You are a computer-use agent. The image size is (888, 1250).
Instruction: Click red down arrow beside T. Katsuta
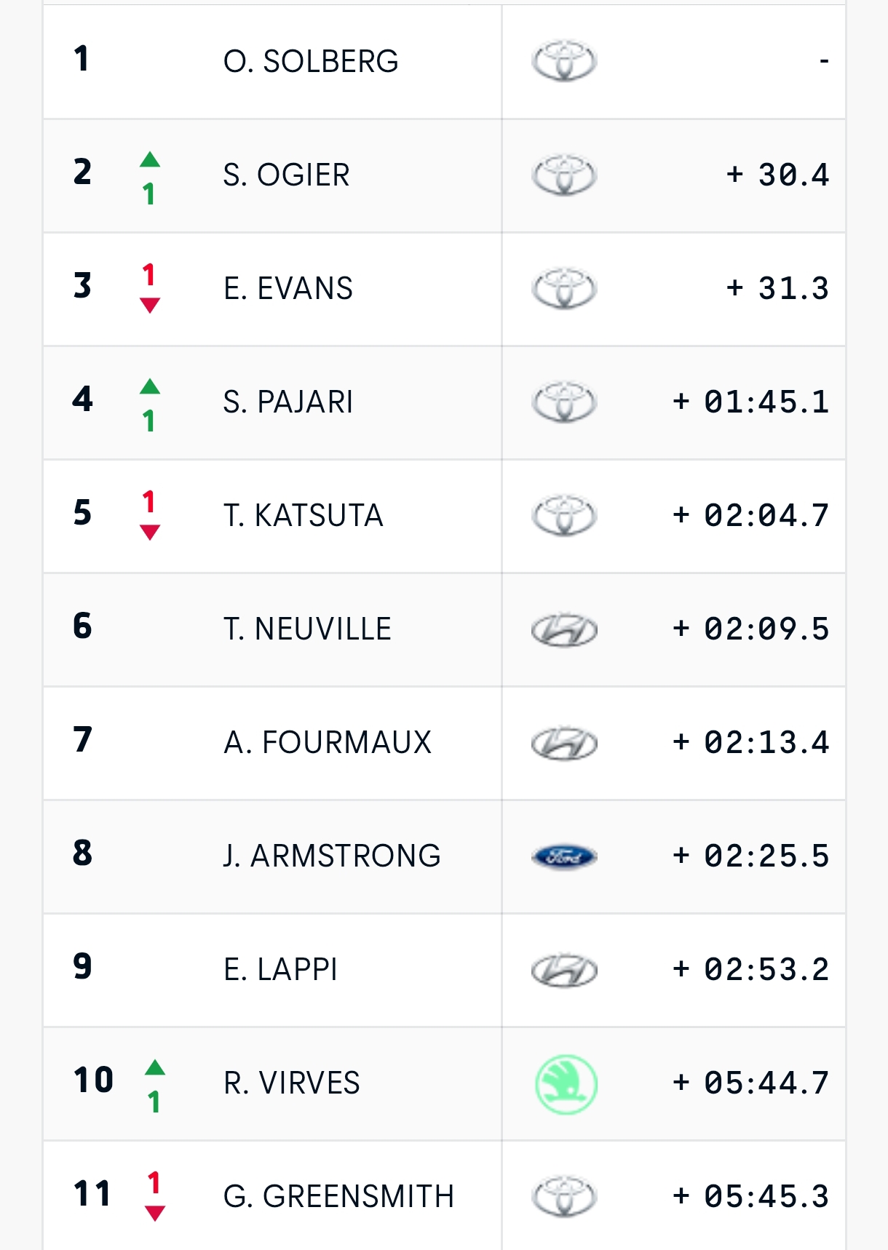(x=150, y=533)
